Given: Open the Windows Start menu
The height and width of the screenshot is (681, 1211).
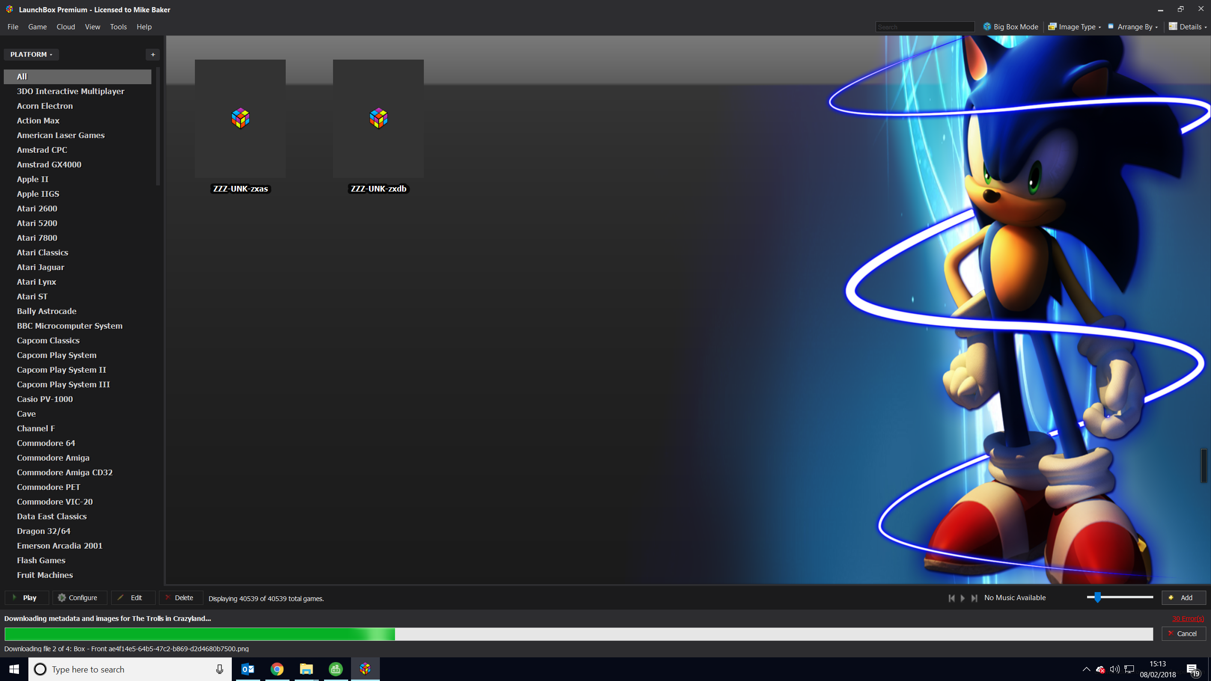Looking at the screenshot, I should [x=14, y=669].
